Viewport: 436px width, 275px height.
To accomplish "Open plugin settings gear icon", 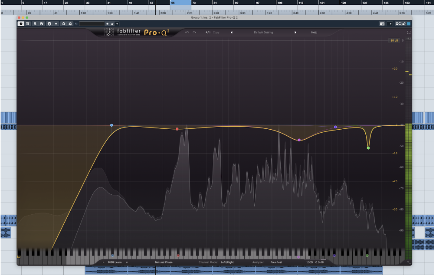I will [70, 23].
